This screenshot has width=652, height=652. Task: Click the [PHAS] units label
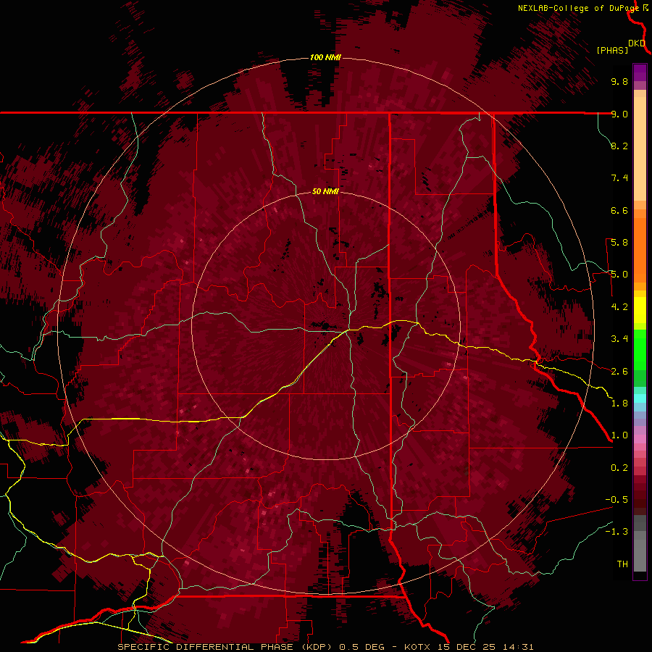pyautogui.click(x=612, y=50)
